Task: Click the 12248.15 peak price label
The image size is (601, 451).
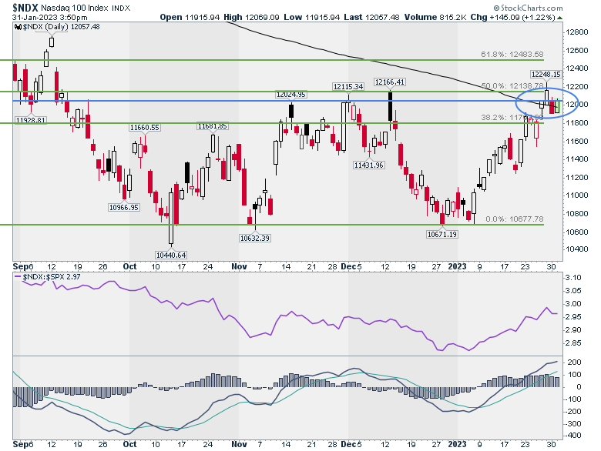Action: (x=546, y=75)
